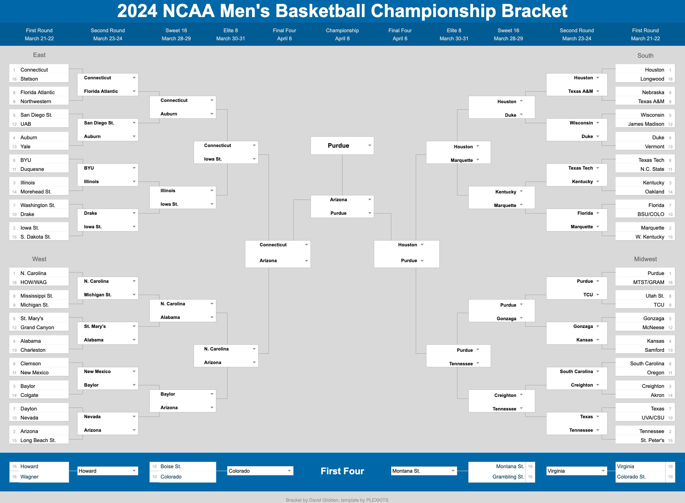Select the Connecticut first round seed entry
The width and height of the screenshot is (685, 503).
coord(34,70)
